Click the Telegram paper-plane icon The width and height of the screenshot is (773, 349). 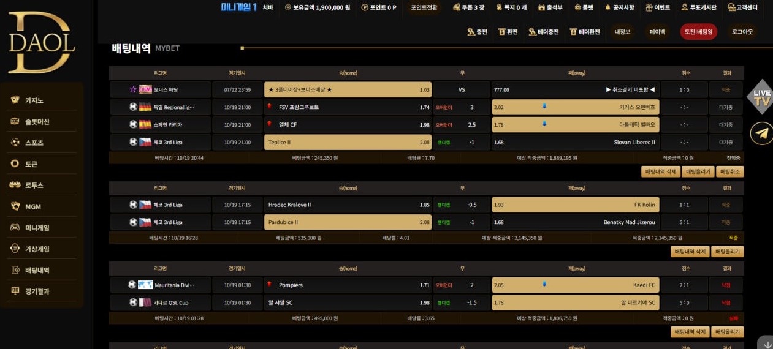[762, 133]
